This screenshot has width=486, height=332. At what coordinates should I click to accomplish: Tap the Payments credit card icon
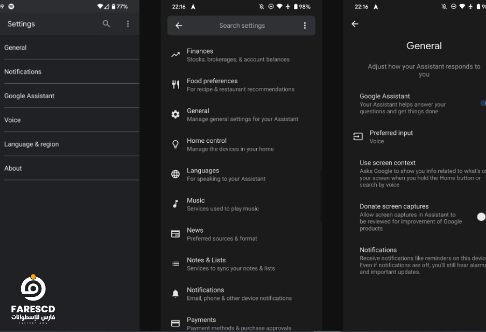point(175,323)
